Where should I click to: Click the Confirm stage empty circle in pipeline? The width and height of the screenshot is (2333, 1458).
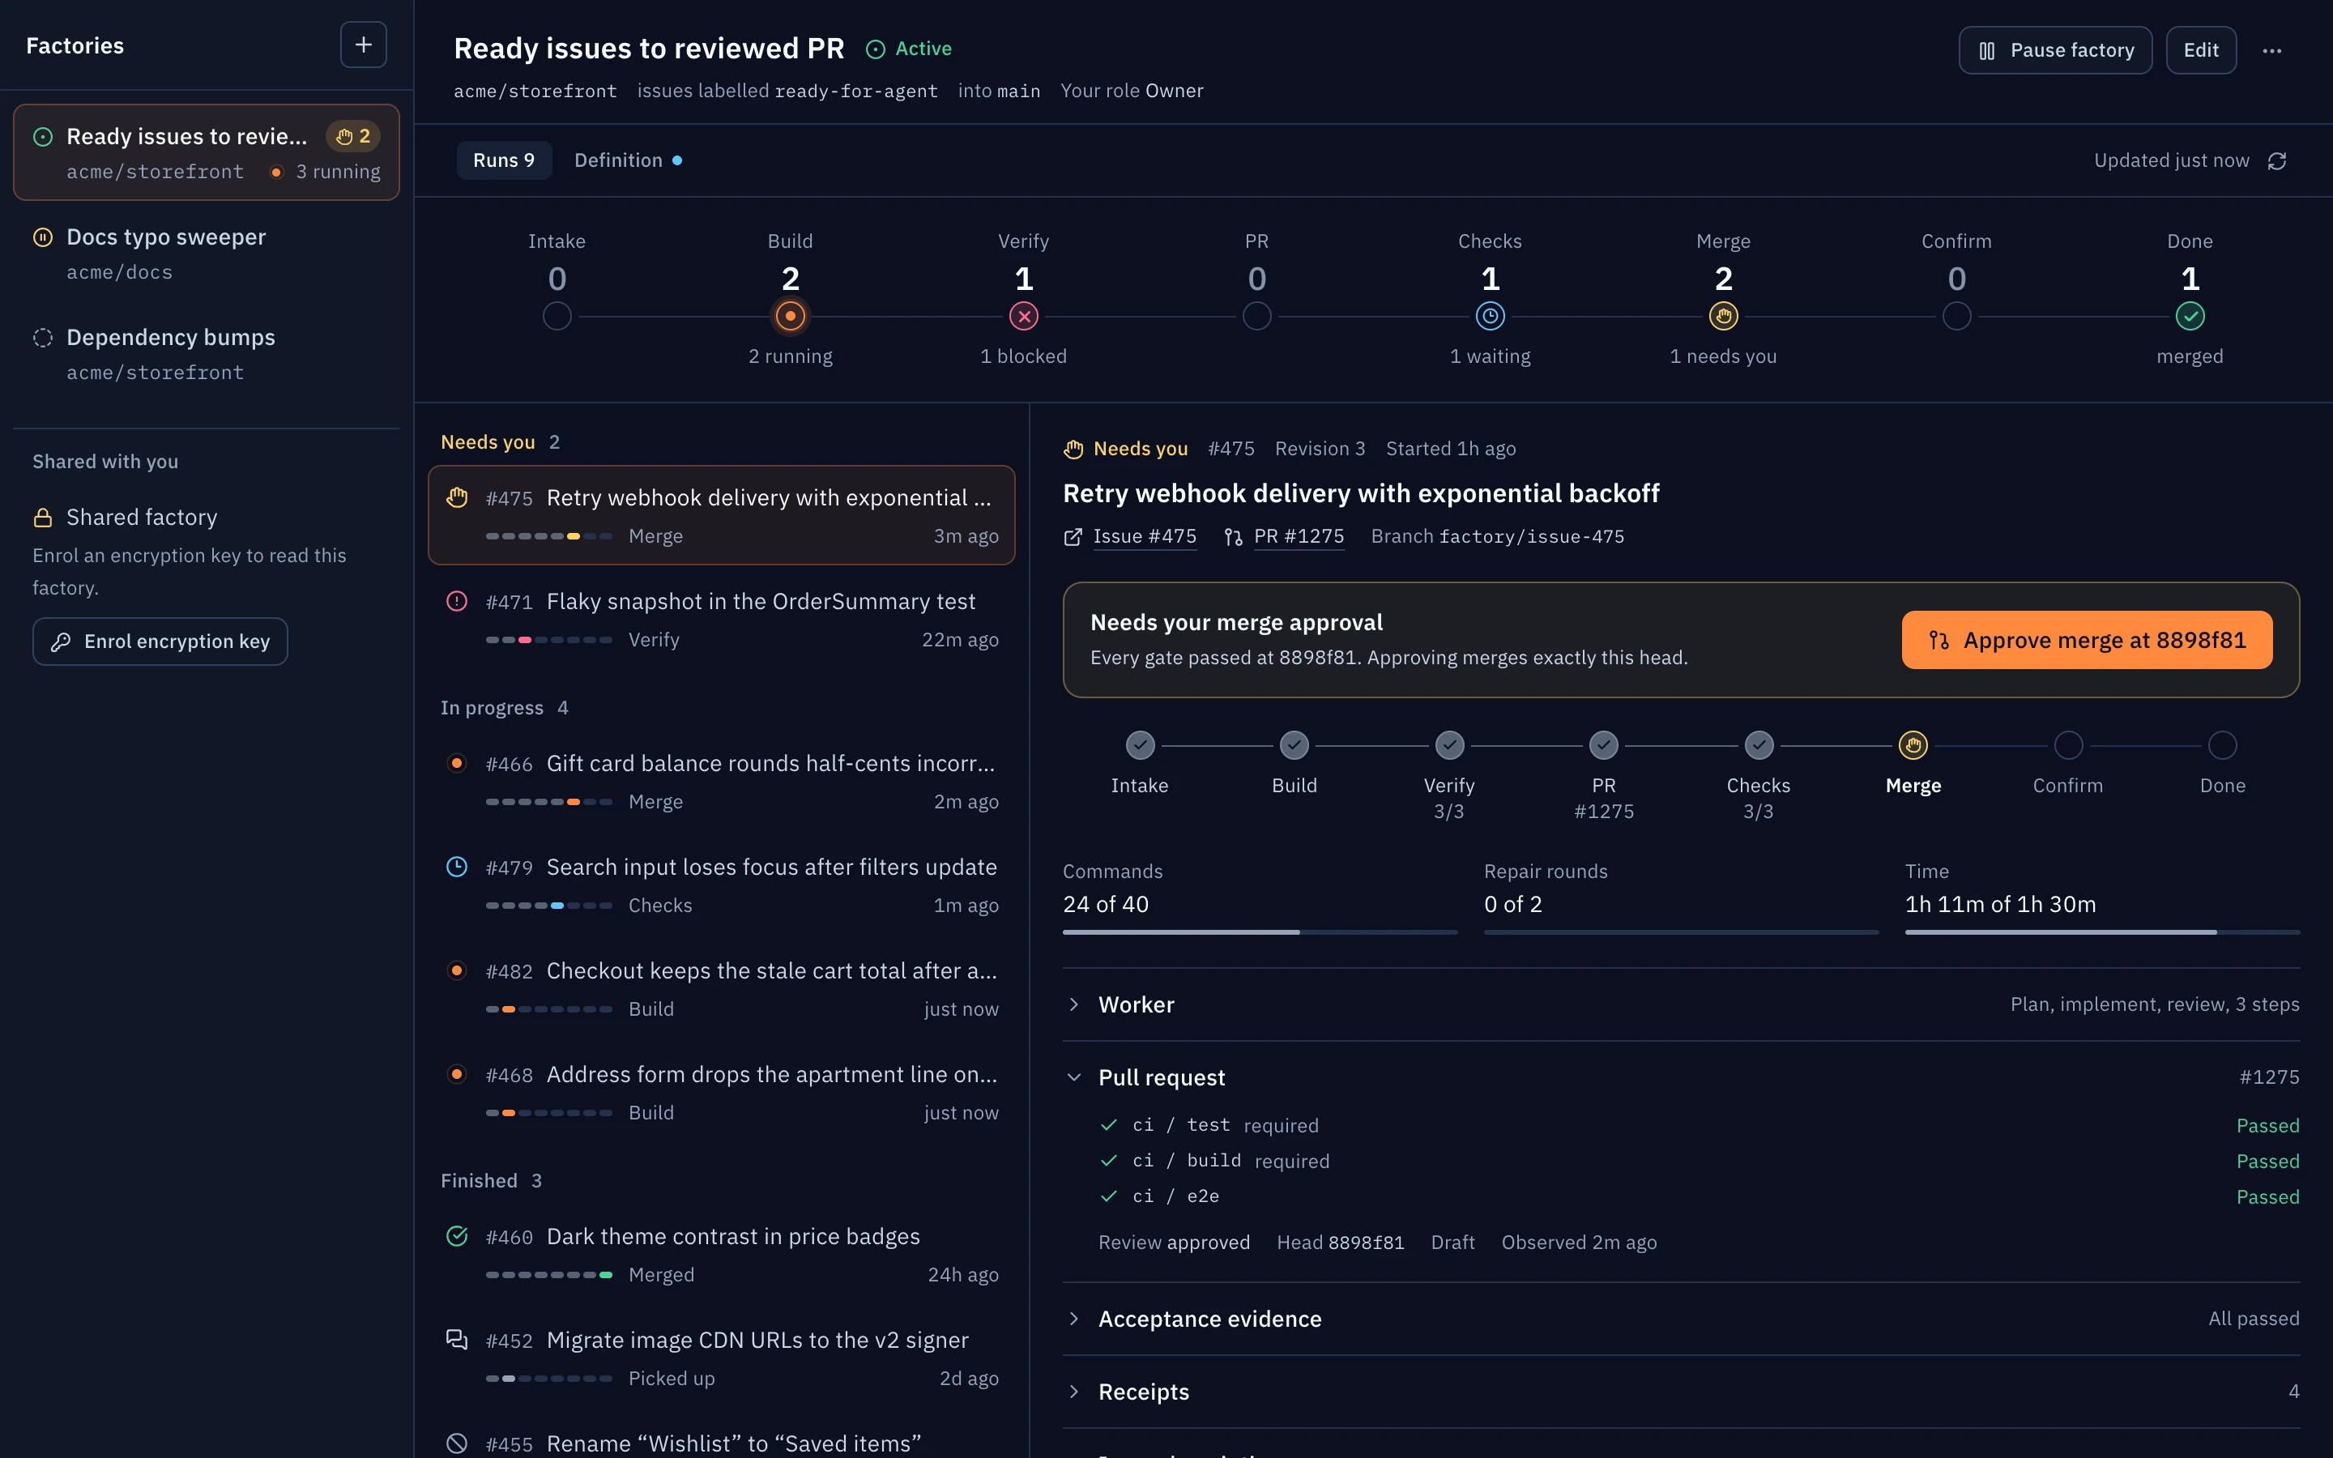point(1956,316)
